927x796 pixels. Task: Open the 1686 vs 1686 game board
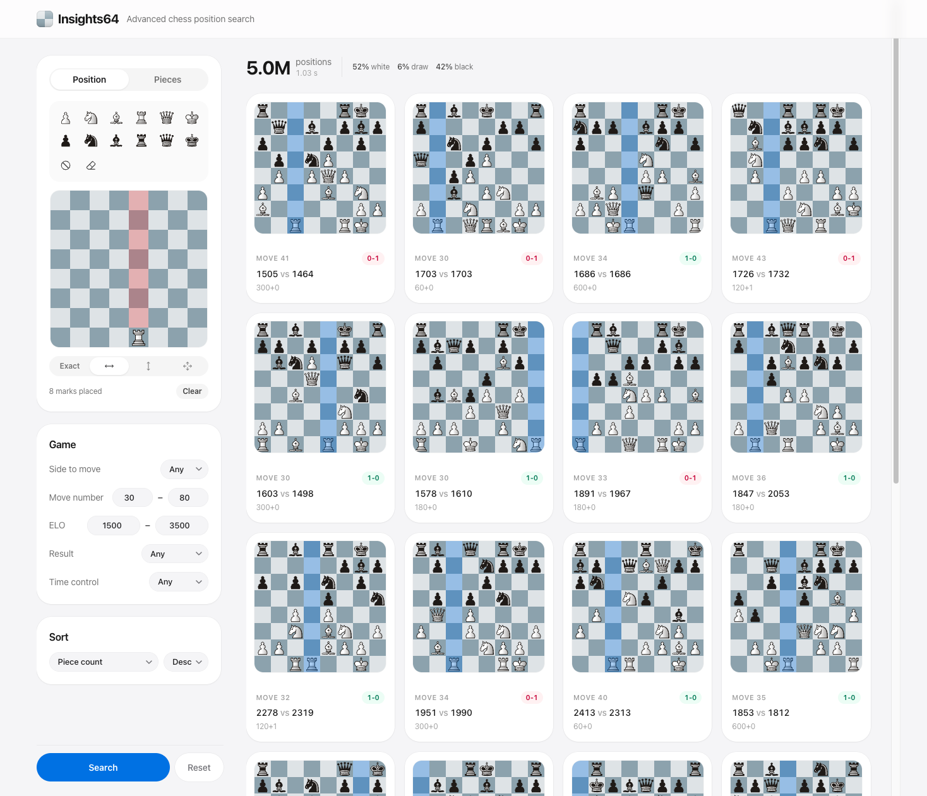click(638, 168)
